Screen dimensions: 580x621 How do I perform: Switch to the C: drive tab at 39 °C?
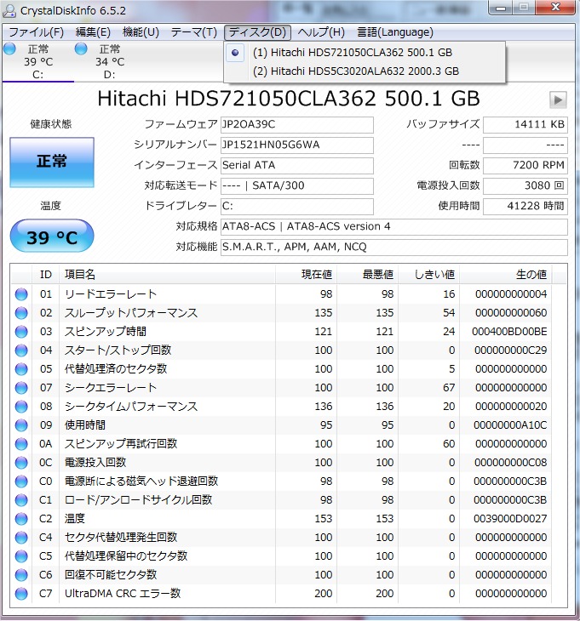pos(37,61)
